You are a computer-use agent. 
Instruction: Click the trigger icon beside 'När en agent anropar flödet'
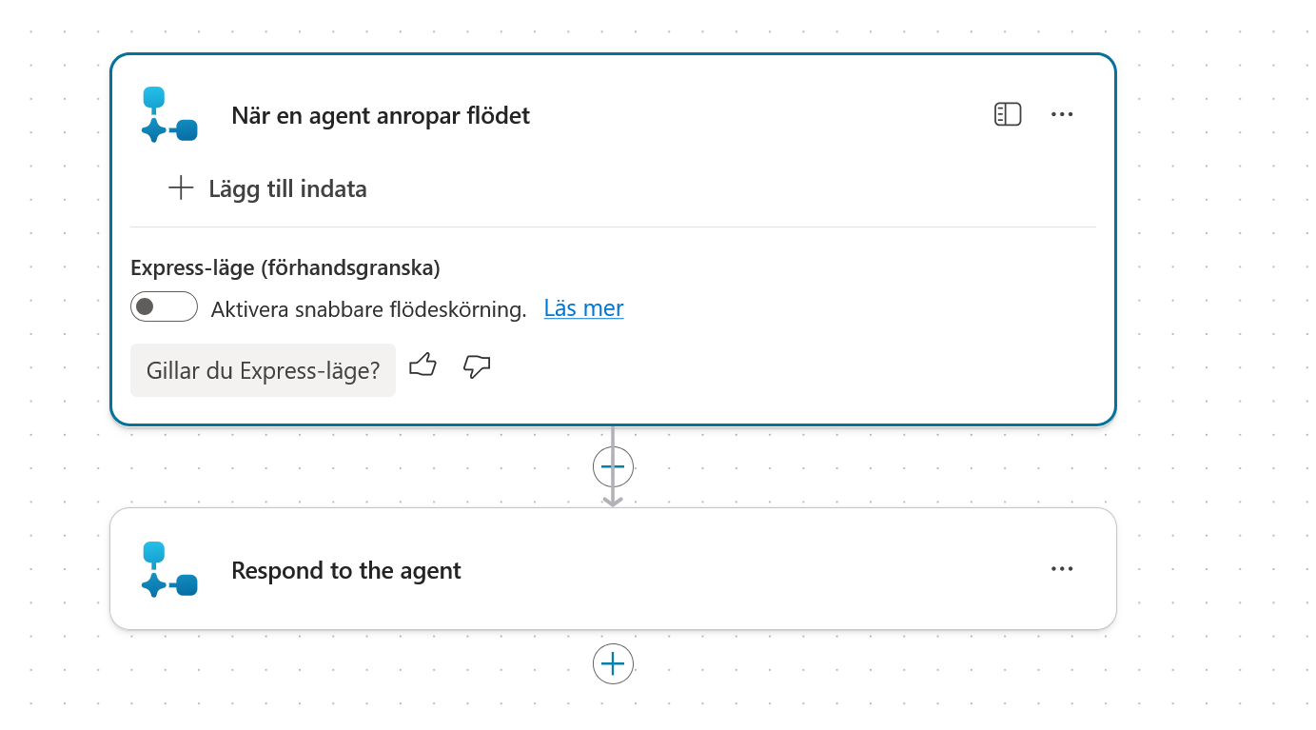[x=169, y=115]
